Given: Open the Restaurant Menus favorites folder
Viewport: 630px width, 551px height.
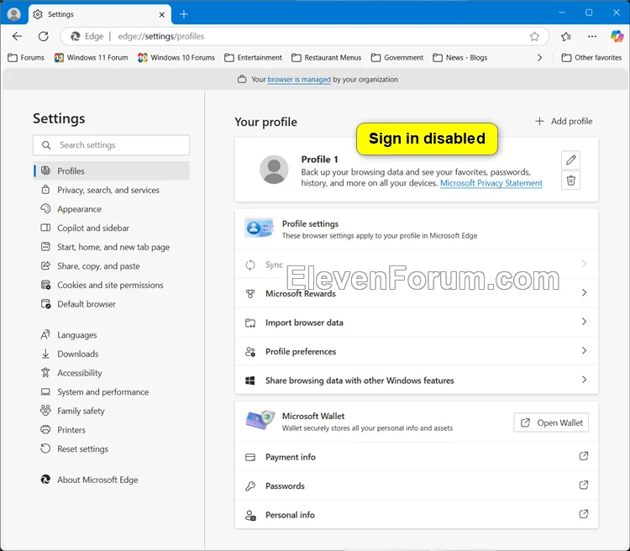Looking at the screenshot, I should pos(326,58).
